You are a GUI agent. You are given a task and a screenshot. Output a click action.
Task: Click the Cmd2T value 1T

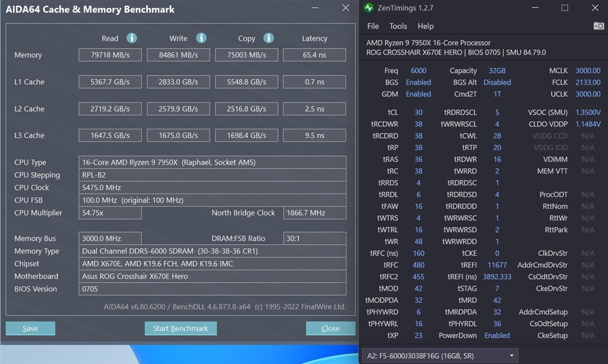(x=497, y=94)
